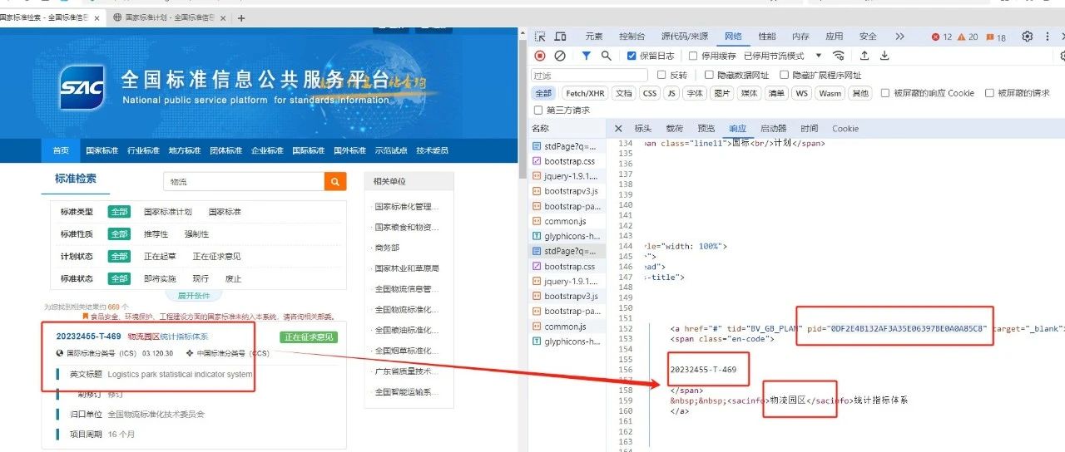Import HAR file with upload arrow icon

pyautogui.click(x=864, y=56)
